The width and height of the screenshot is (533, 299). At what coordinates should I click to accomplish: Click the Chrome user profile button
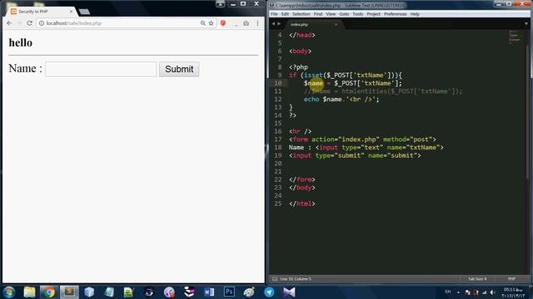[x=220, y=3]
